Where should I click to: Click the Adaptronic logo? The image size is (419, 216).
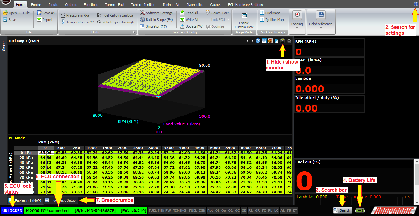tap(394, 210)
